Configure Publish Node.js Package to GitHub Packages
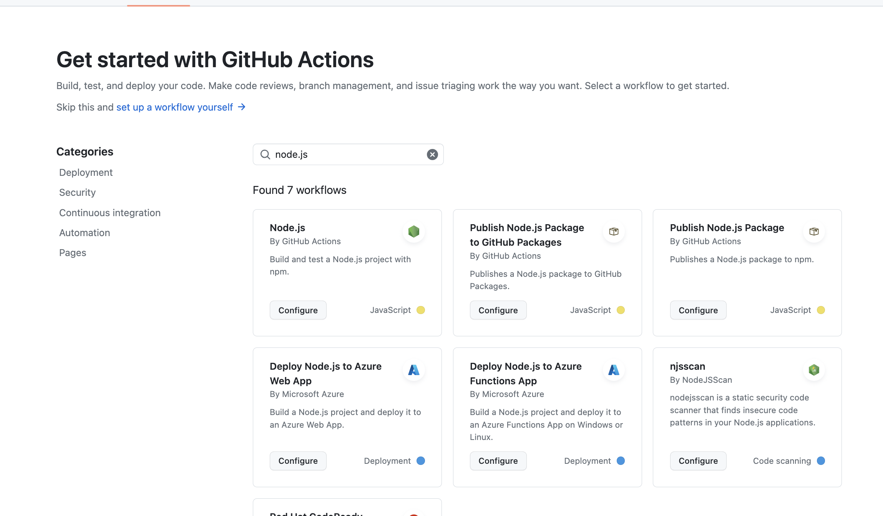Image resolution: width=883 pixels, height=516 pixels. tap(498, 310)
